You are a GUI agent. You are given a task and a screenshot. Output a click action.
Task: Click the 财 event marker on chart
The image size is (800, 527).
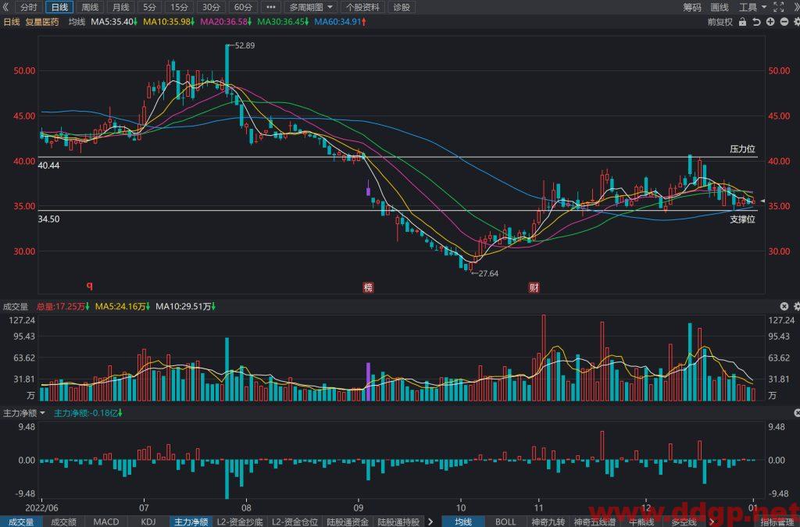click(x=534, y=287)
